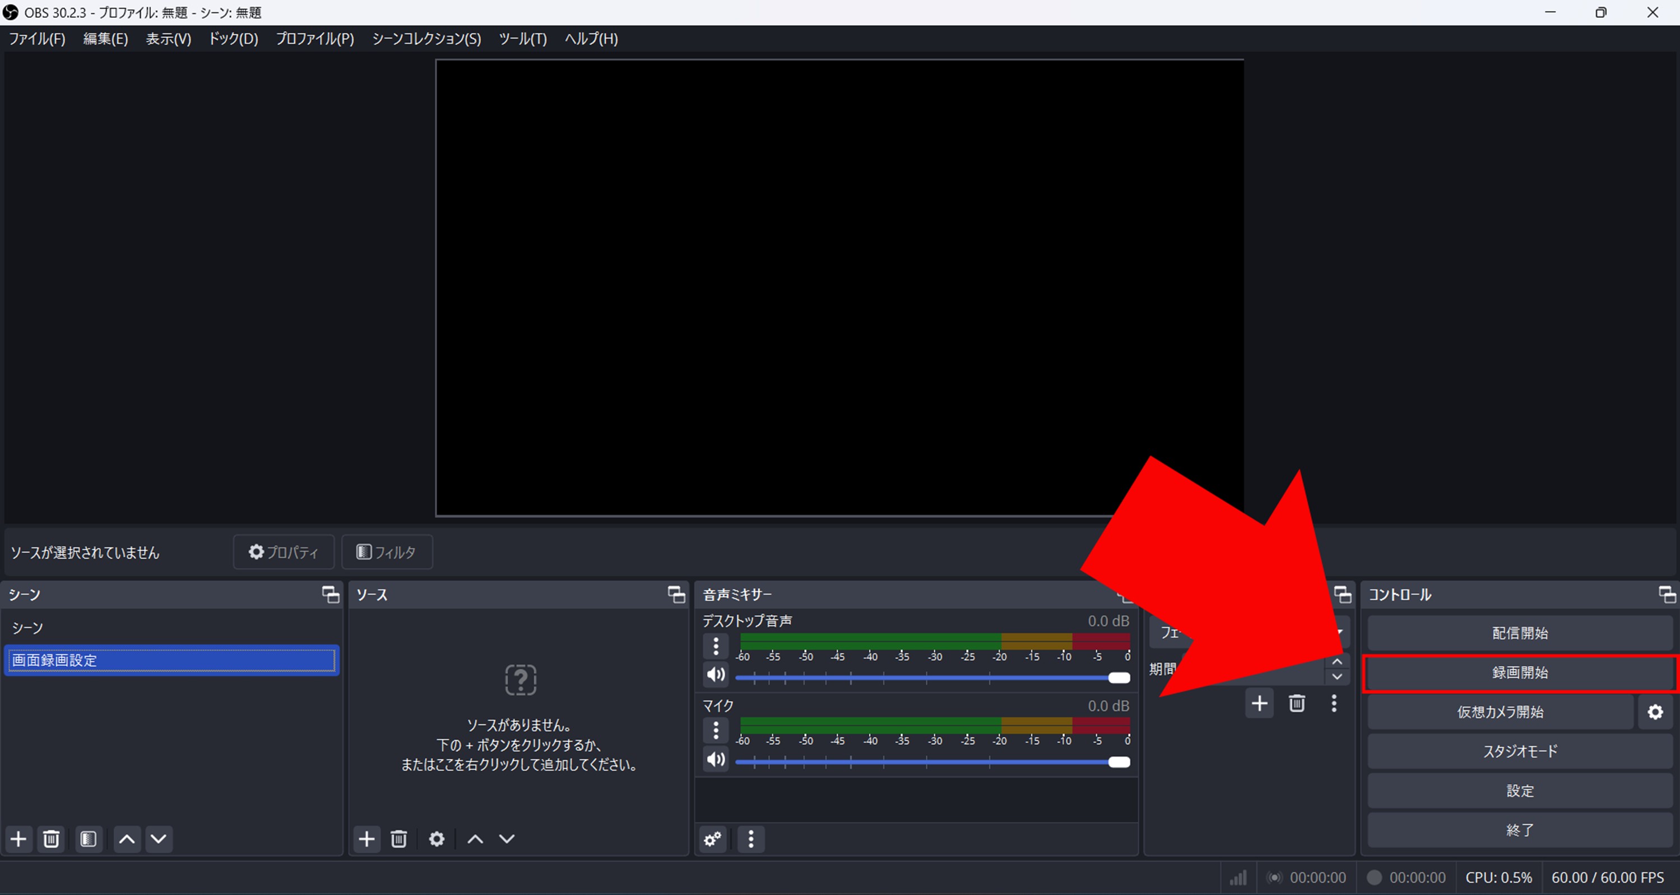Open scene filters icon in Scenes panel
1680x895 pixels.
[x=89, y=839]
